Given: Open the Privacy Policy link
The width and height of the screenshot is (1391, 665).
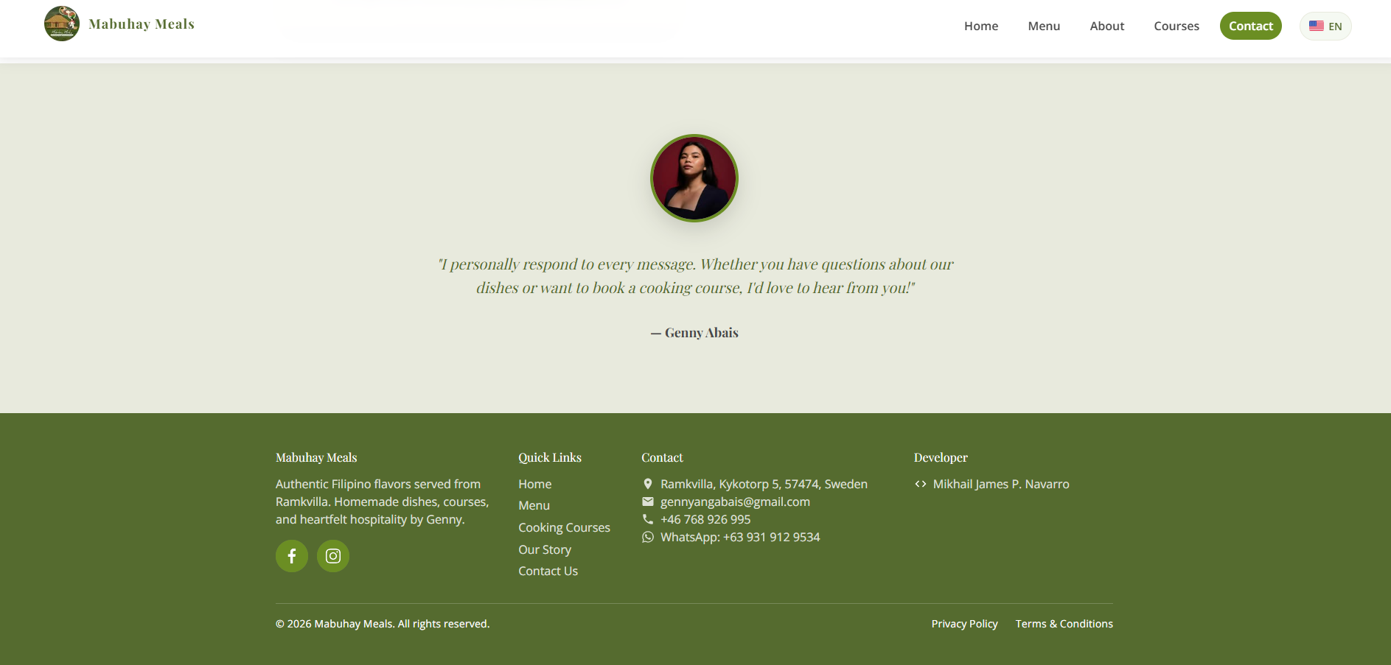Looking at the screenshot, I should [965, 624].
